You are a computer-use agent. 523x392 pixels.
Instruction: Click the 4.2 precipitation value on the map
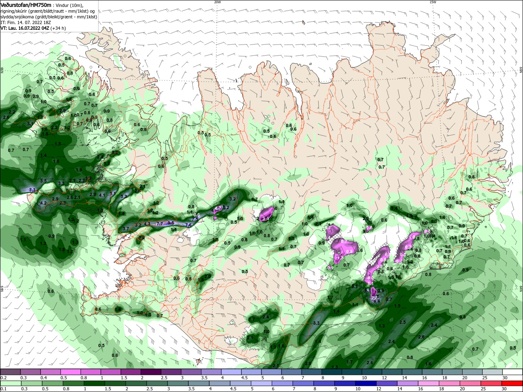coord(43,203)
